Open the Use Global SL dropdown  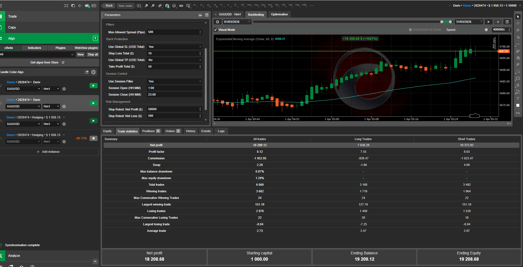(x=174, y=47)
